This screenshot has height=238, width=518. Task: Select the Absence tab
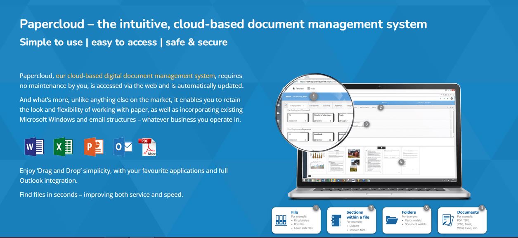click(338, 106)
